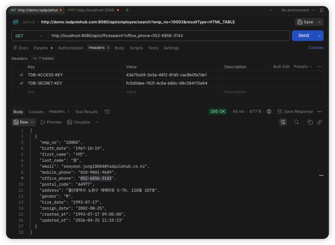The height and width of the screenshot is (245, 335).
Task: Click the response scrollbar marker
Action: [321, 175]
